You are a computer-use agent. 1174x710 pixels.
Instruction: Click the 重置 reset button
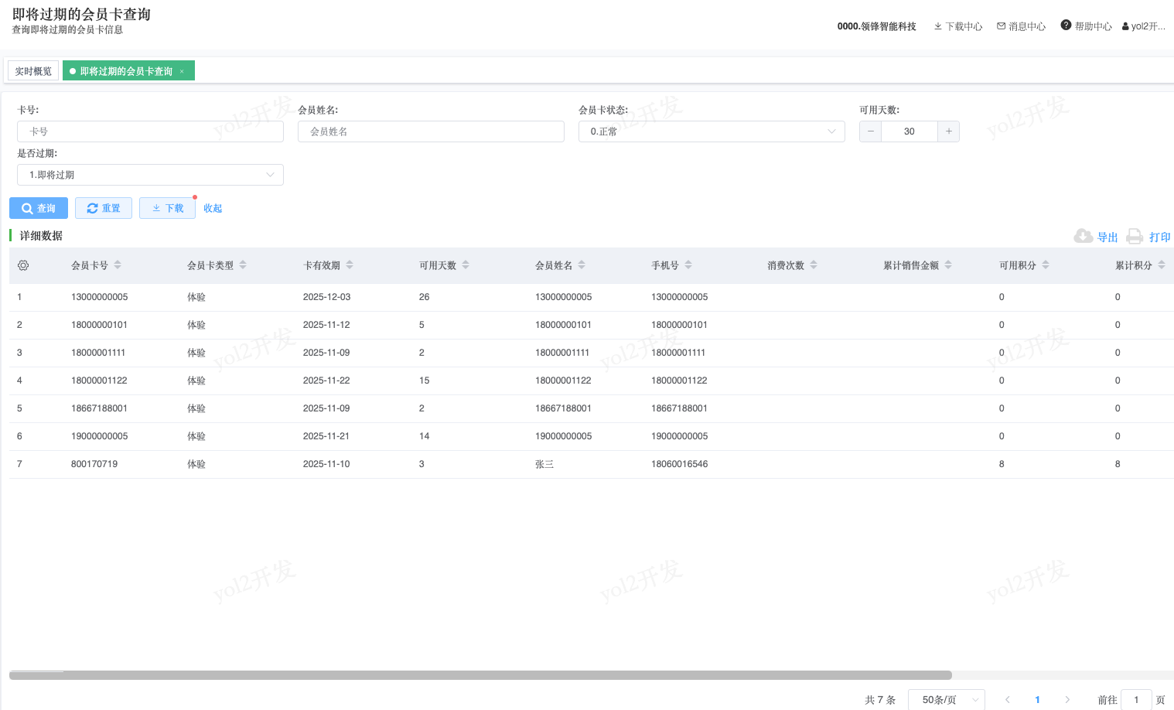point(104,208)
